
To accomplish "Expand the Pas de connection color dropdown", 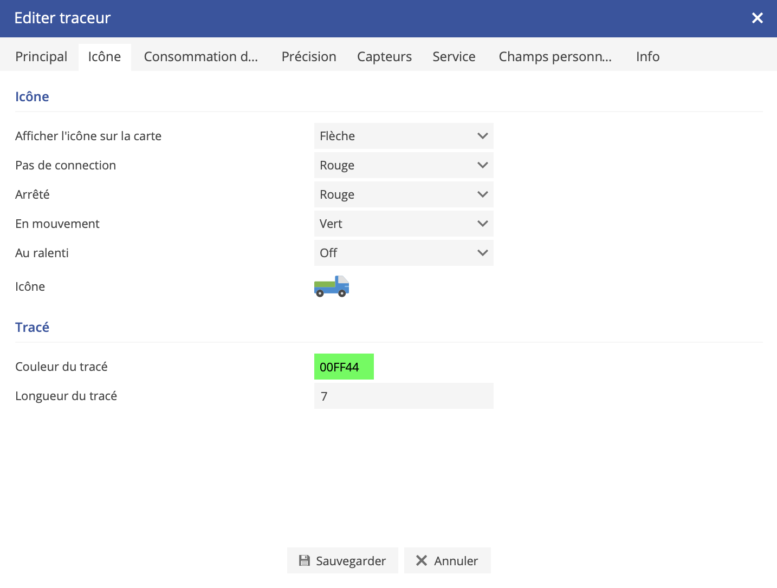I will coord(403,165).
